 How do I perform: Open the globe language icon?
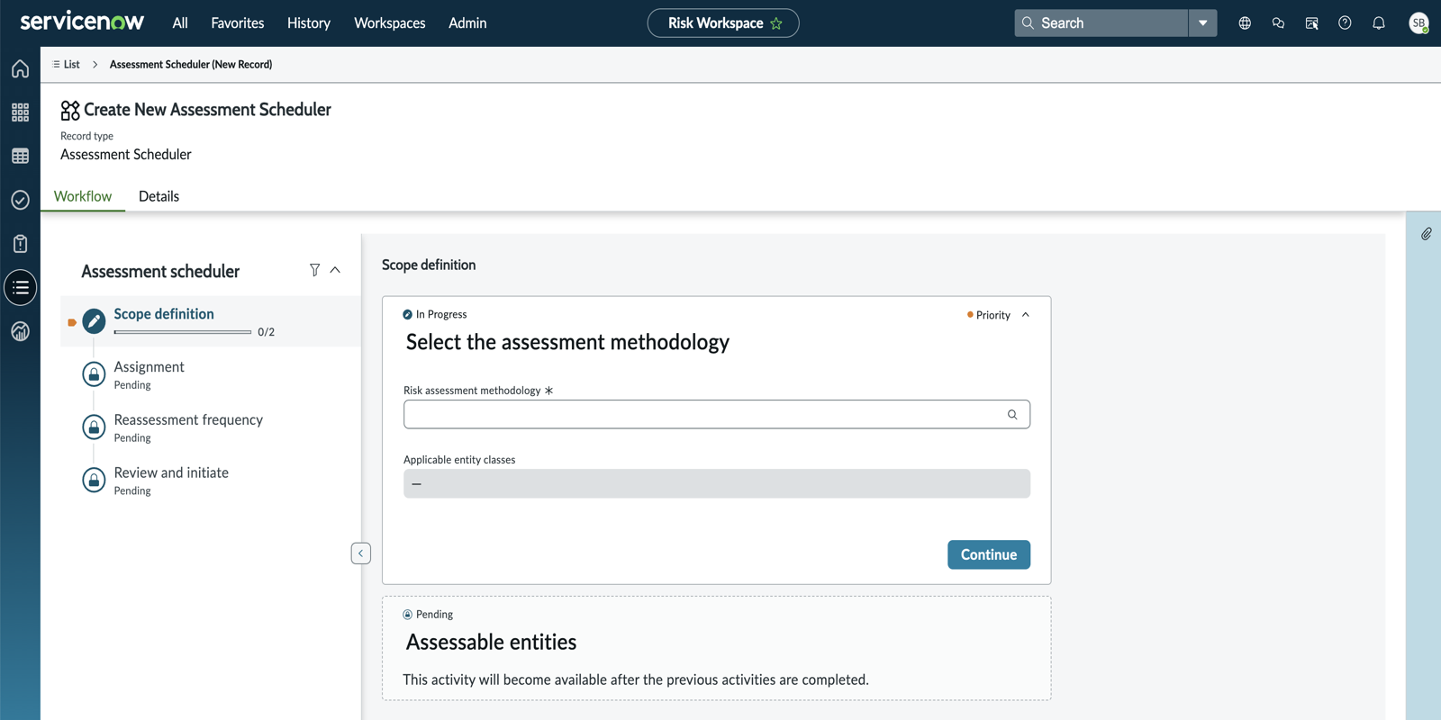tap(1245, 23)
